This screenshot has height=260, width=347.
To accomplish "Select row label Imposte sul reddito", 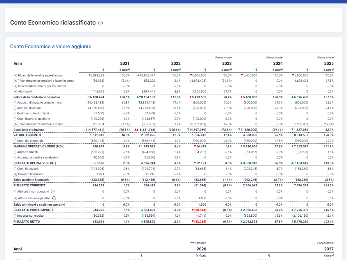I will pyautogui.click(x=29, y=216).
